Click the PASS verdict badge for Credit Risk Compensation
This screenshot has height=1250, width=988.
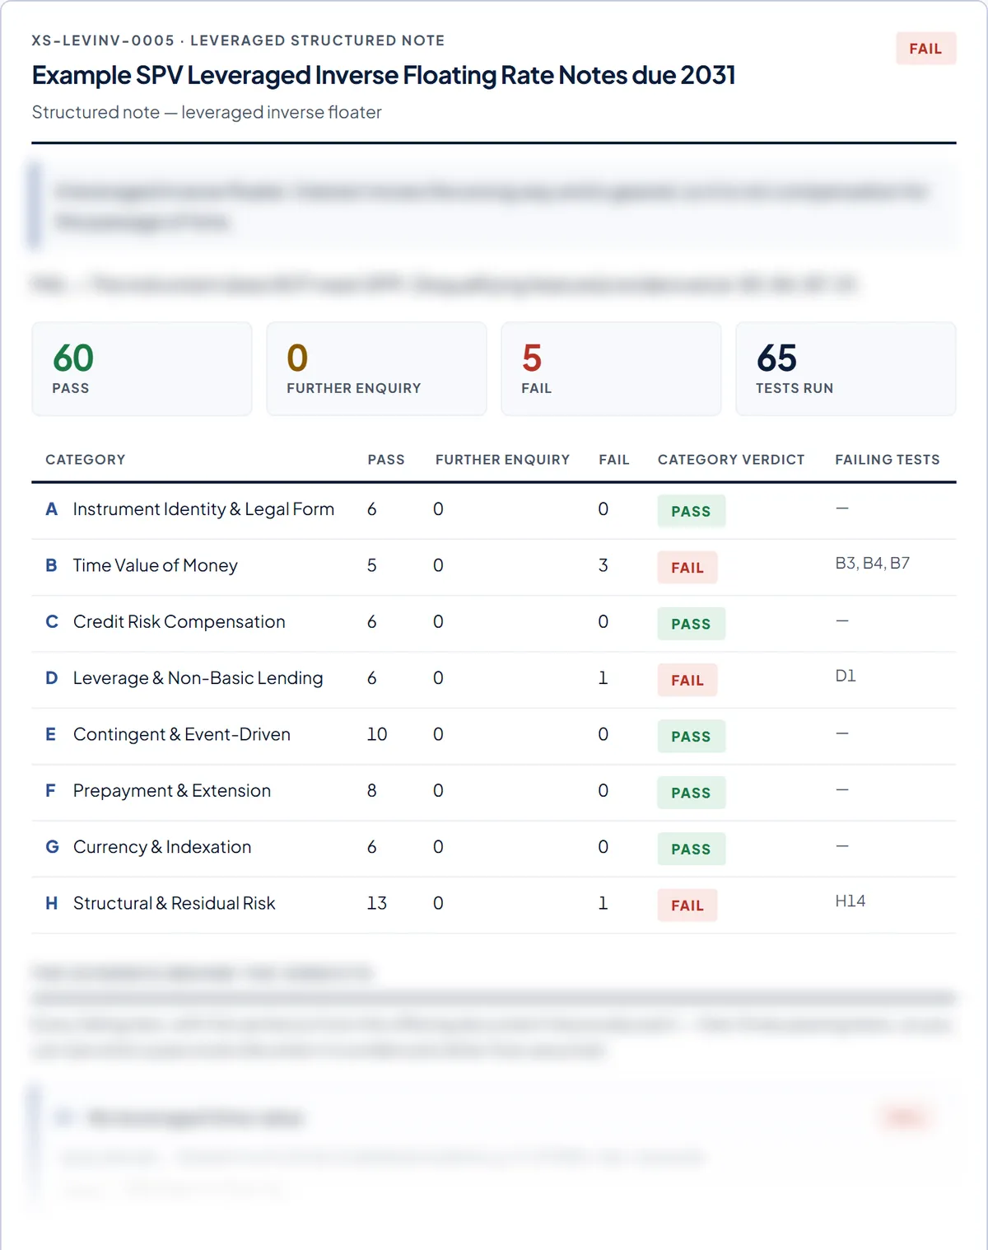[x=691, y=624]
